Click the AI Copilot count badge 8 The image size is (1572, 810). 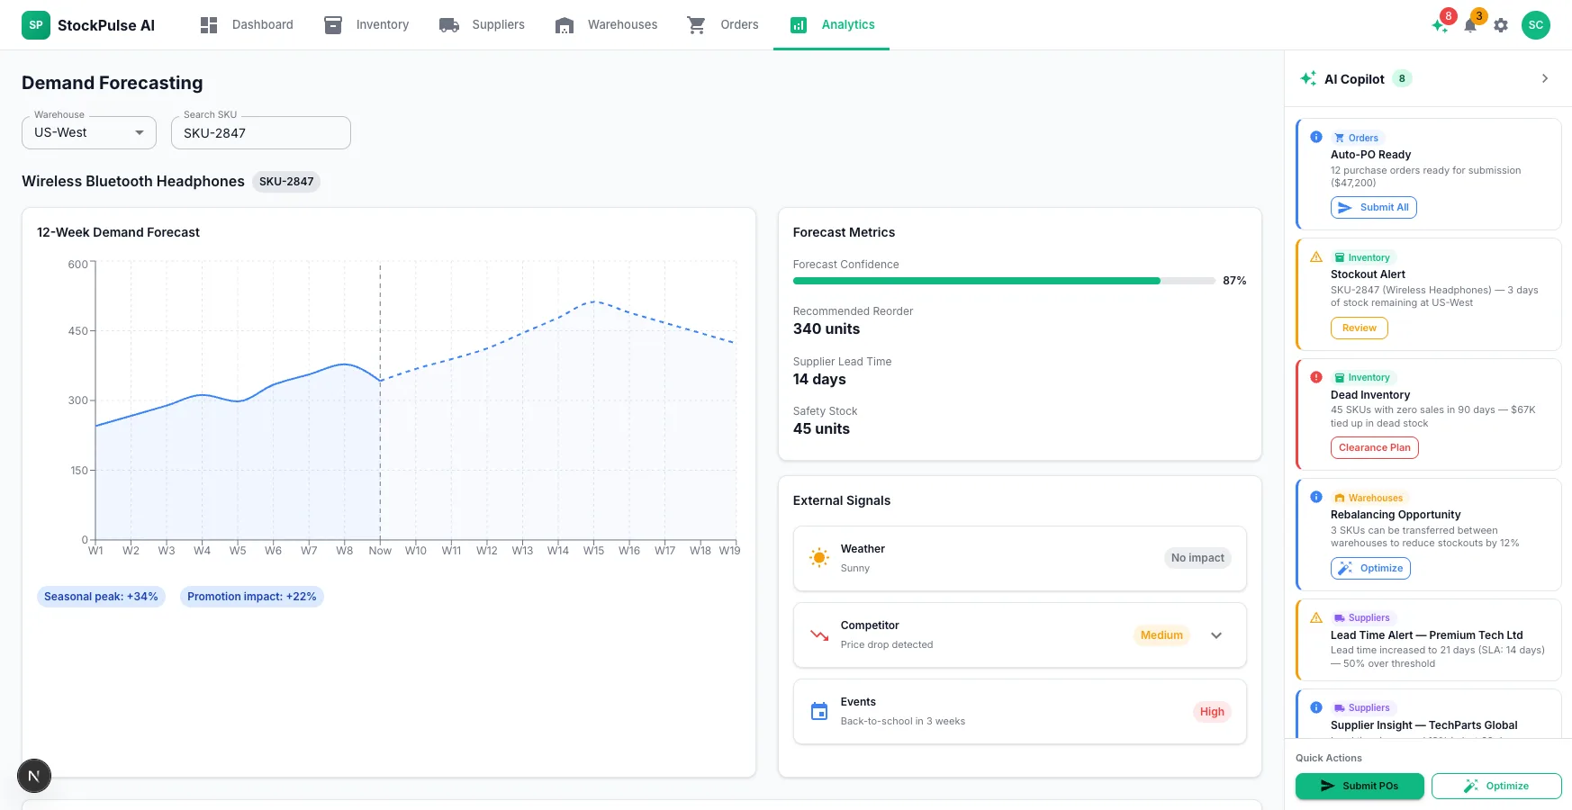[1402, 78]
